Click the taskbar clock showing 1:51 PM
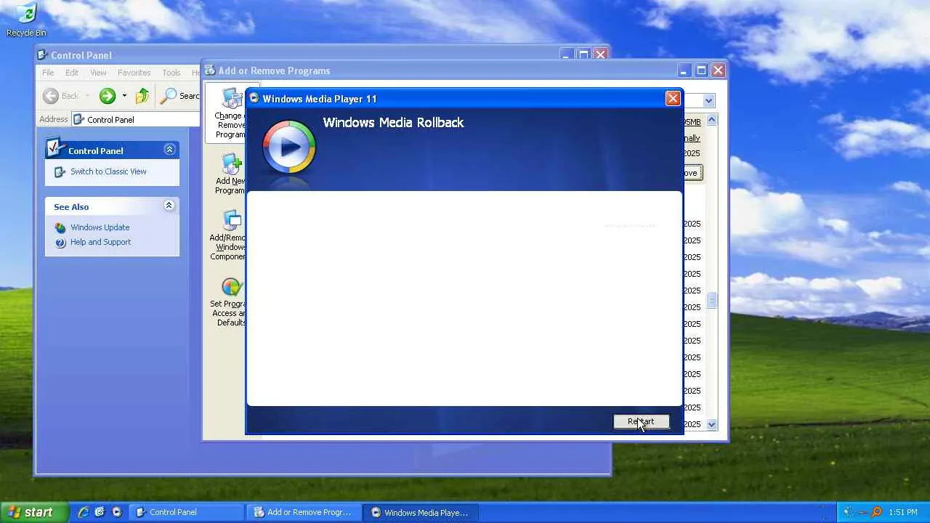Screen dimensions: 930x523 pos(903,512)
